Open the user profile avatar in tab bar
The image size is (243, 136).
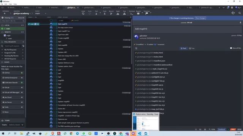(236, 8)
